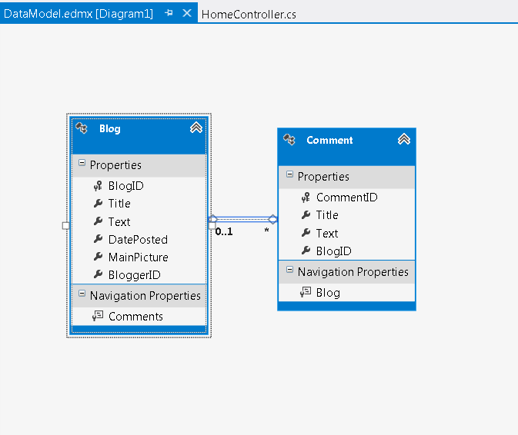
Task: Collapse Comment's Navigation Properties section
Action: (289, 270)
